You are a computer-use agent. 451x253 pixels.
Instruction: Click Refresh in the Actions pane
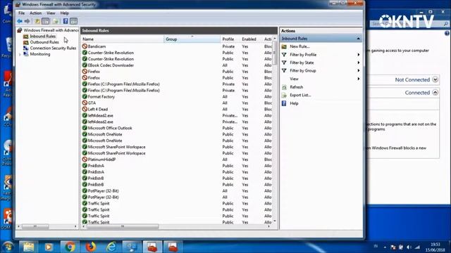tap(296, 87)
